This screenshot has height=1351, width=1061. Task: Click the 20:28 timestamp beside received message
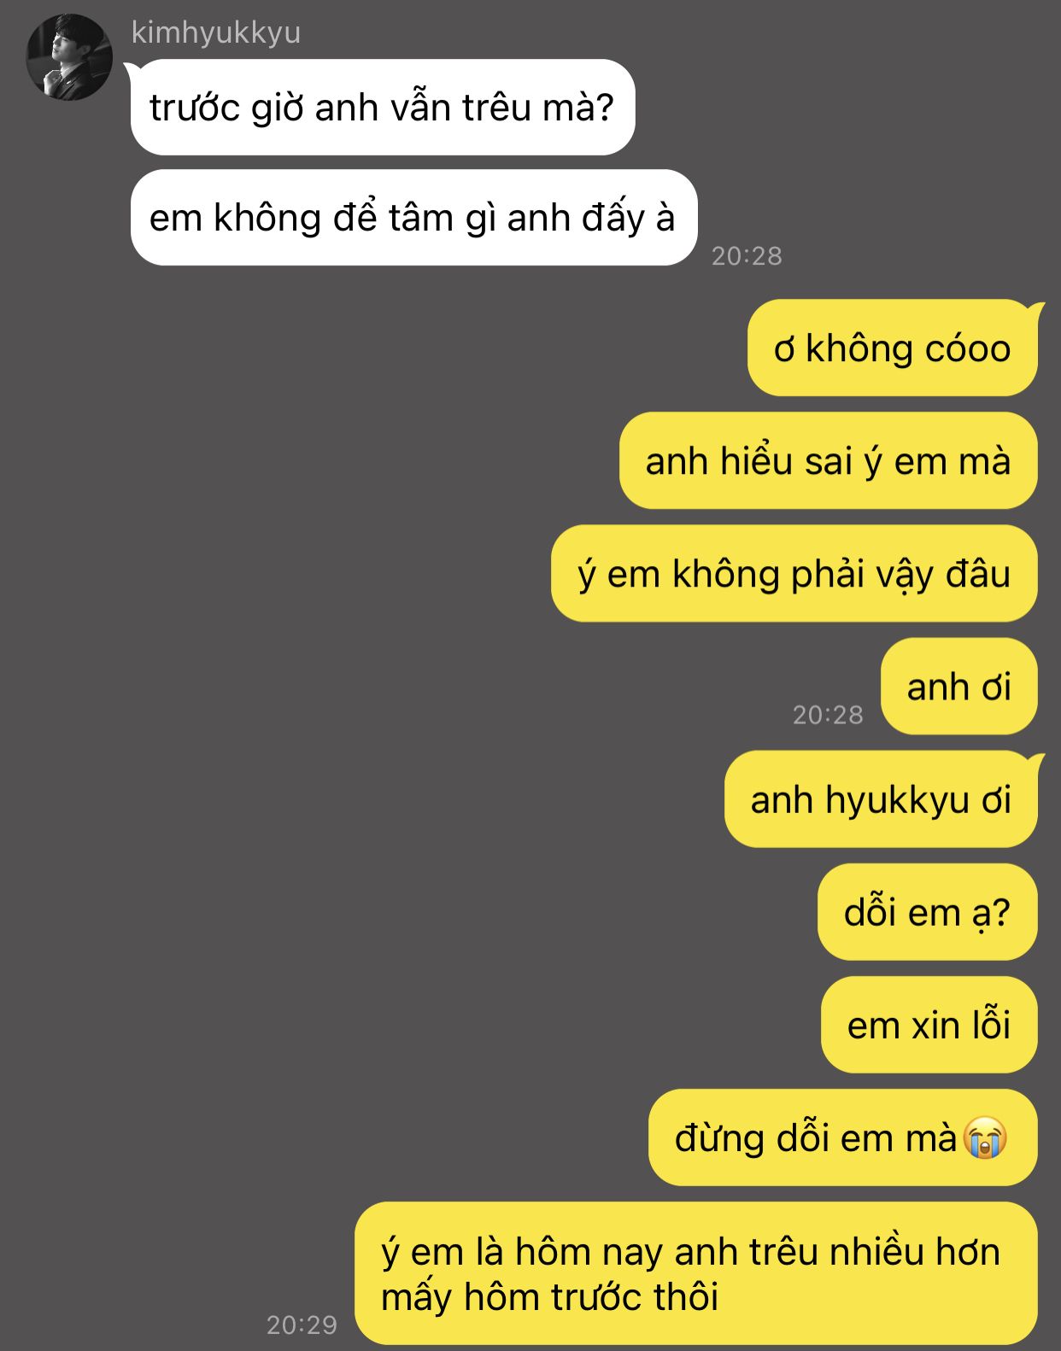pyautogui.click(x=747, y=255)
